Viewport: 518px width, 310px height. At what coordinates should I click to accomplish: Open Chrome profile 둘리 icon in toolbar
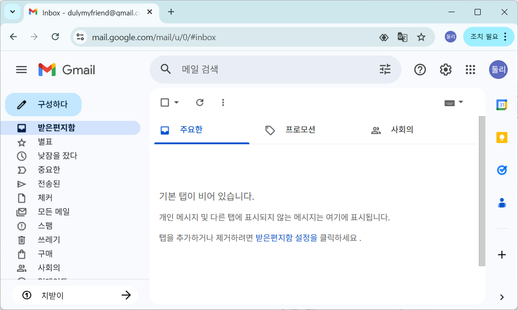(450, 37)
